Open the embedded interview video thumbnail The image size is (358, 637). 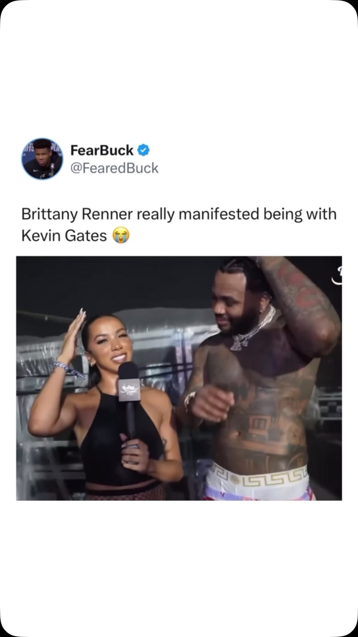[179, 378]
